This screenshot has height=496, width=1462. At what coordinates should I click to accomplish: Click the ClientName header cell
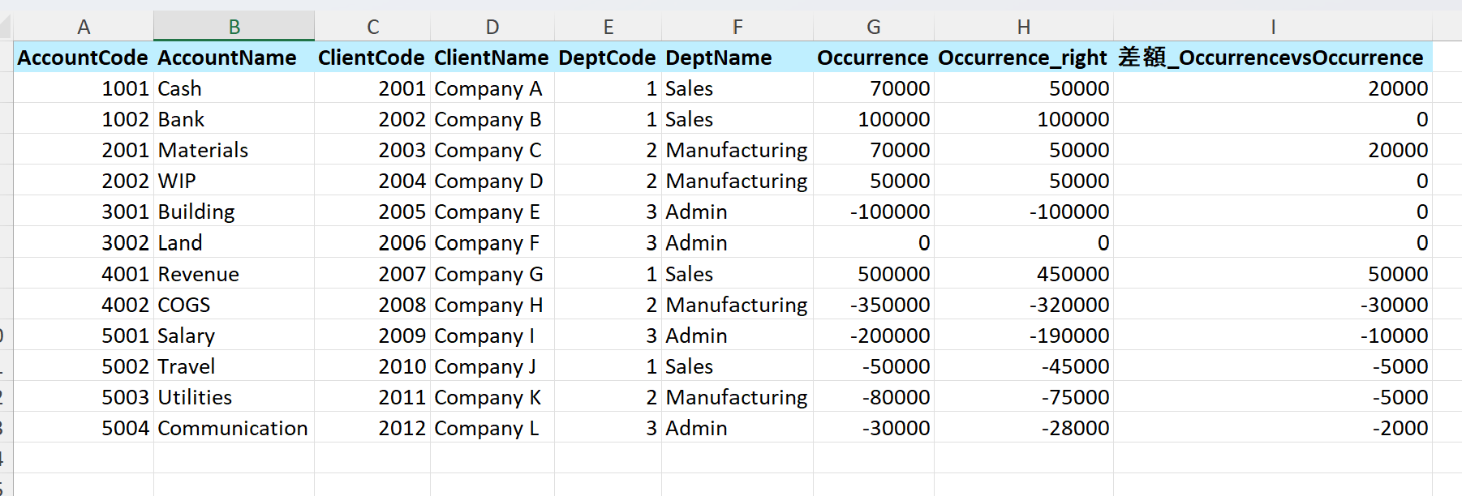(x=491, y=58)
